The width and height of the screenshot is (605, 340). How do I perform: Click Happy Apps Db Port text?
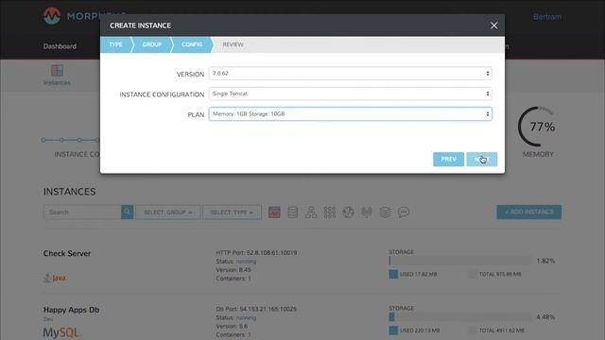pos(256,309)
